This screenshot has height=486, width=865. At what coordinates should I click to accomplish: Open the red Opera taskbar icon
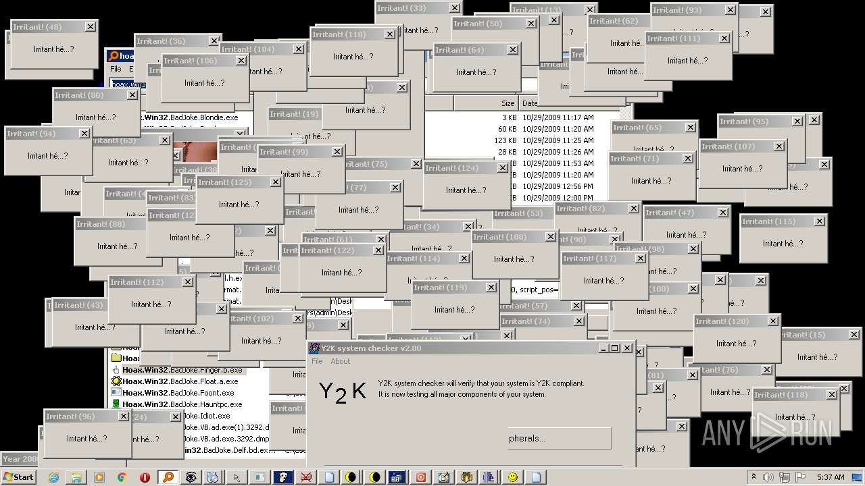click(x=145, y=477)
